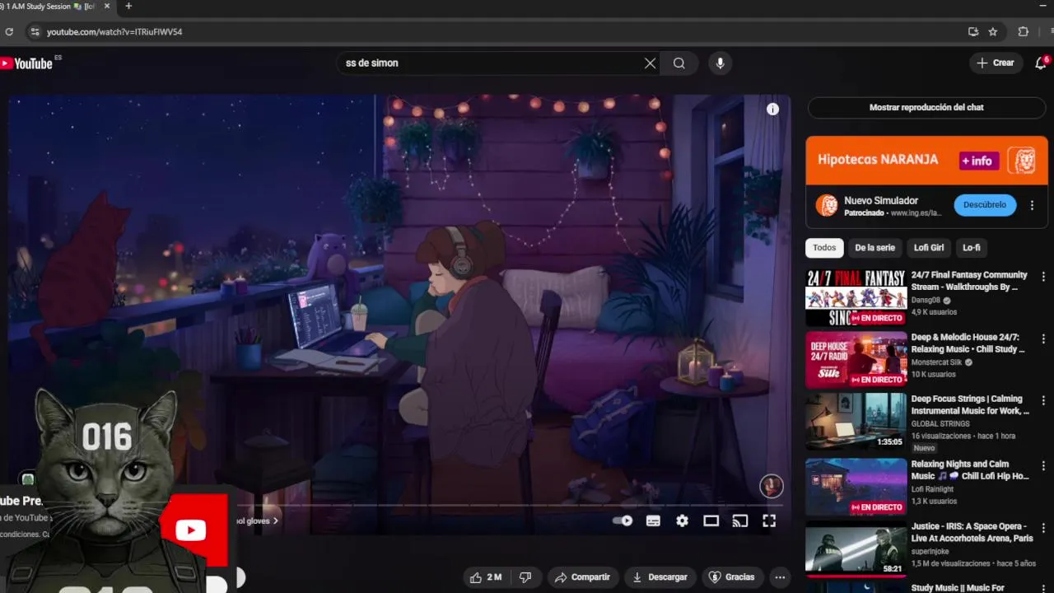1054x593 pixels.
Task: Click the 'Nuevo Simulador' ad title
Action: pyautogui.click(x=881, y=200)
